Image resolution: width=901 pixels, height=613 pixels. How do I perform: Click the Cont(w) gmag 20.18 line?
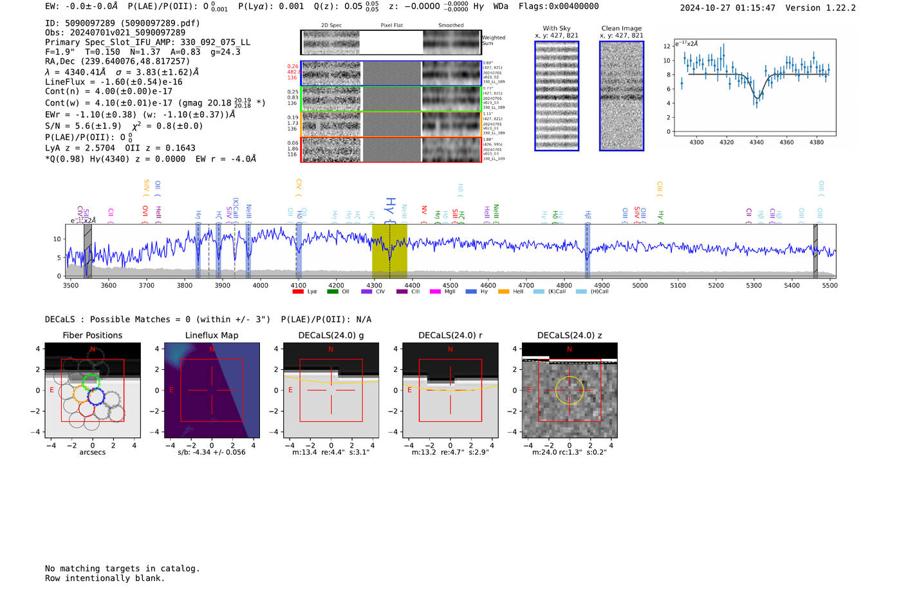[x=155, y=102]
